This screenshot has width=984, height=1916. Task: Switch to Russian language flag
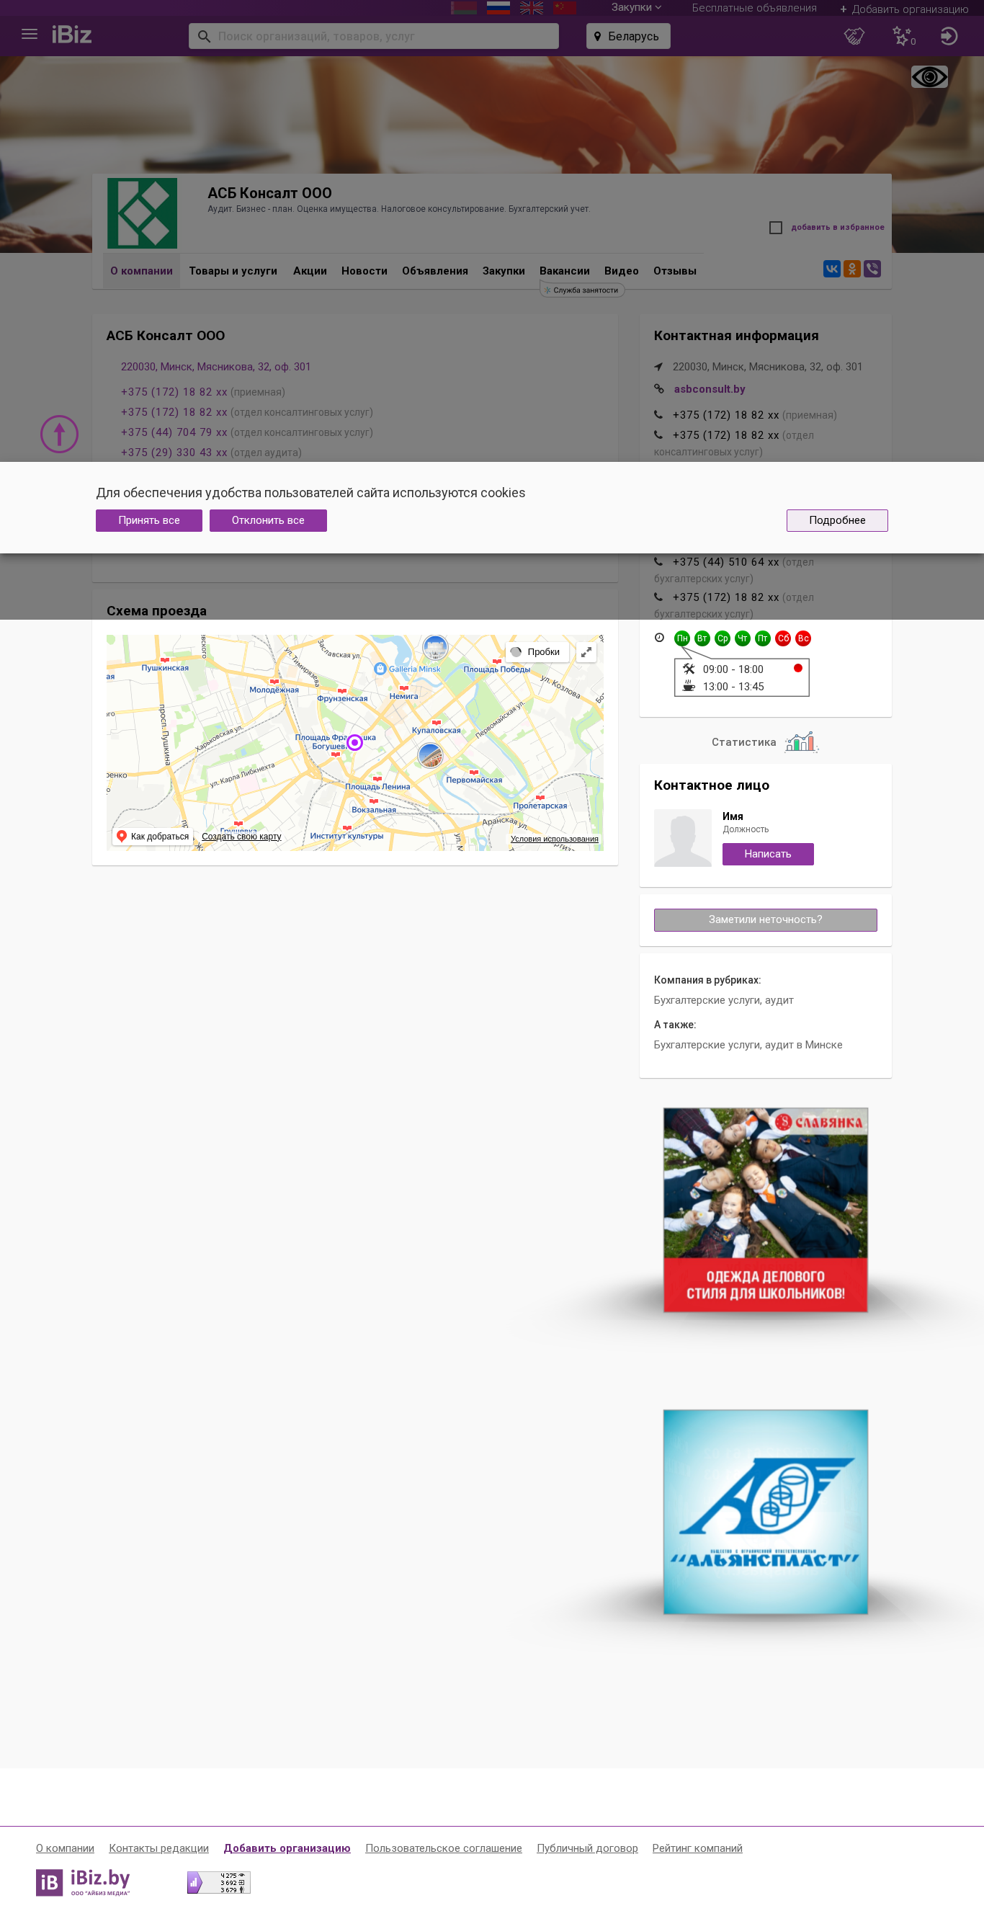pos(498,8)
